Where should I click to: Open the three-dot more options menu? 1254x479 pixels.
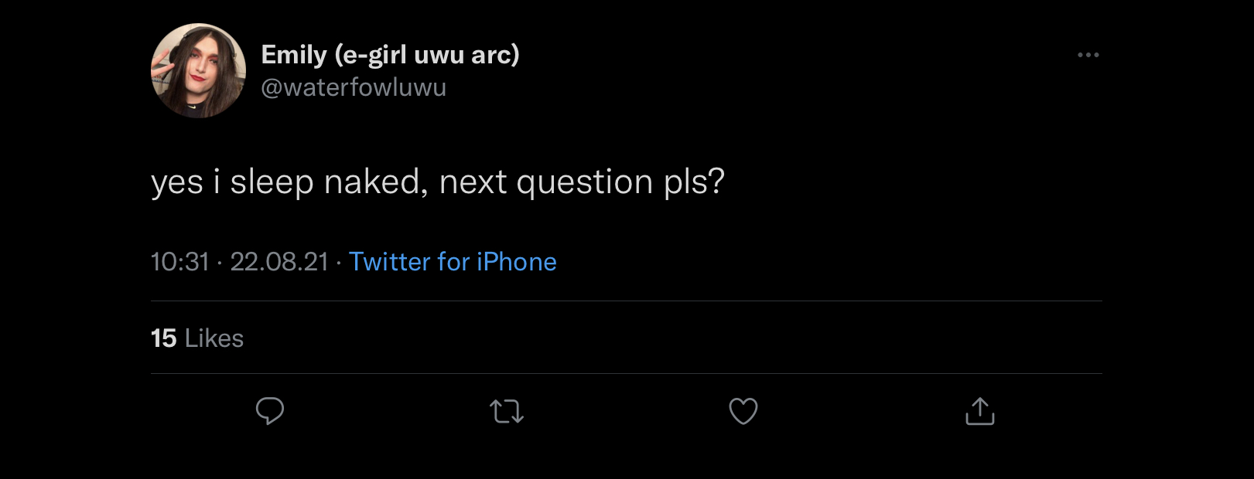click(x=1088, y=55)
